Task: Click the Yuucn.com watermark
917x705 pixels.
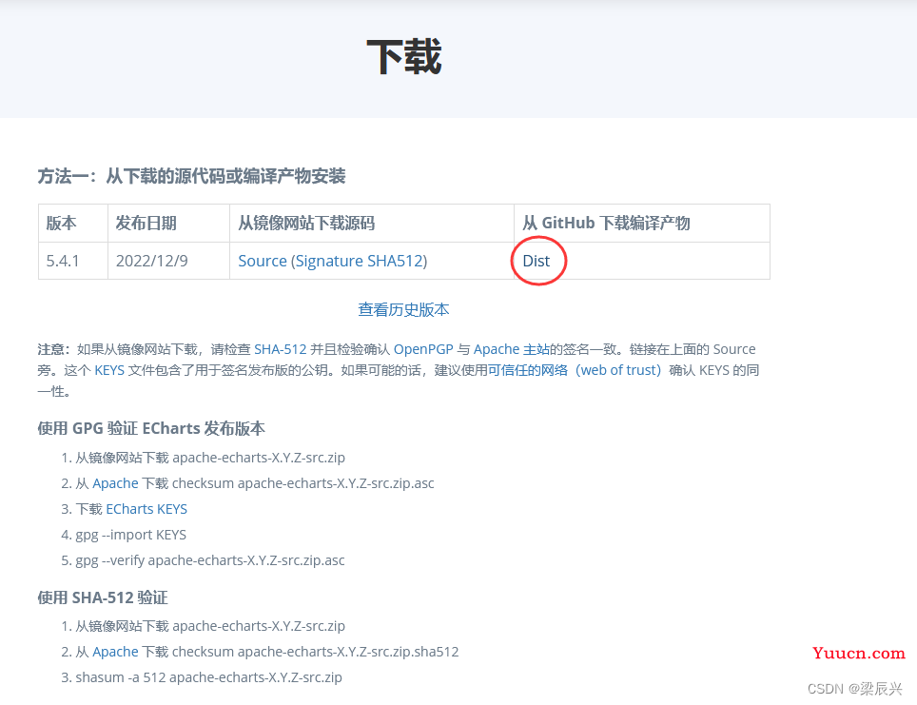Action: pos(859,654)
